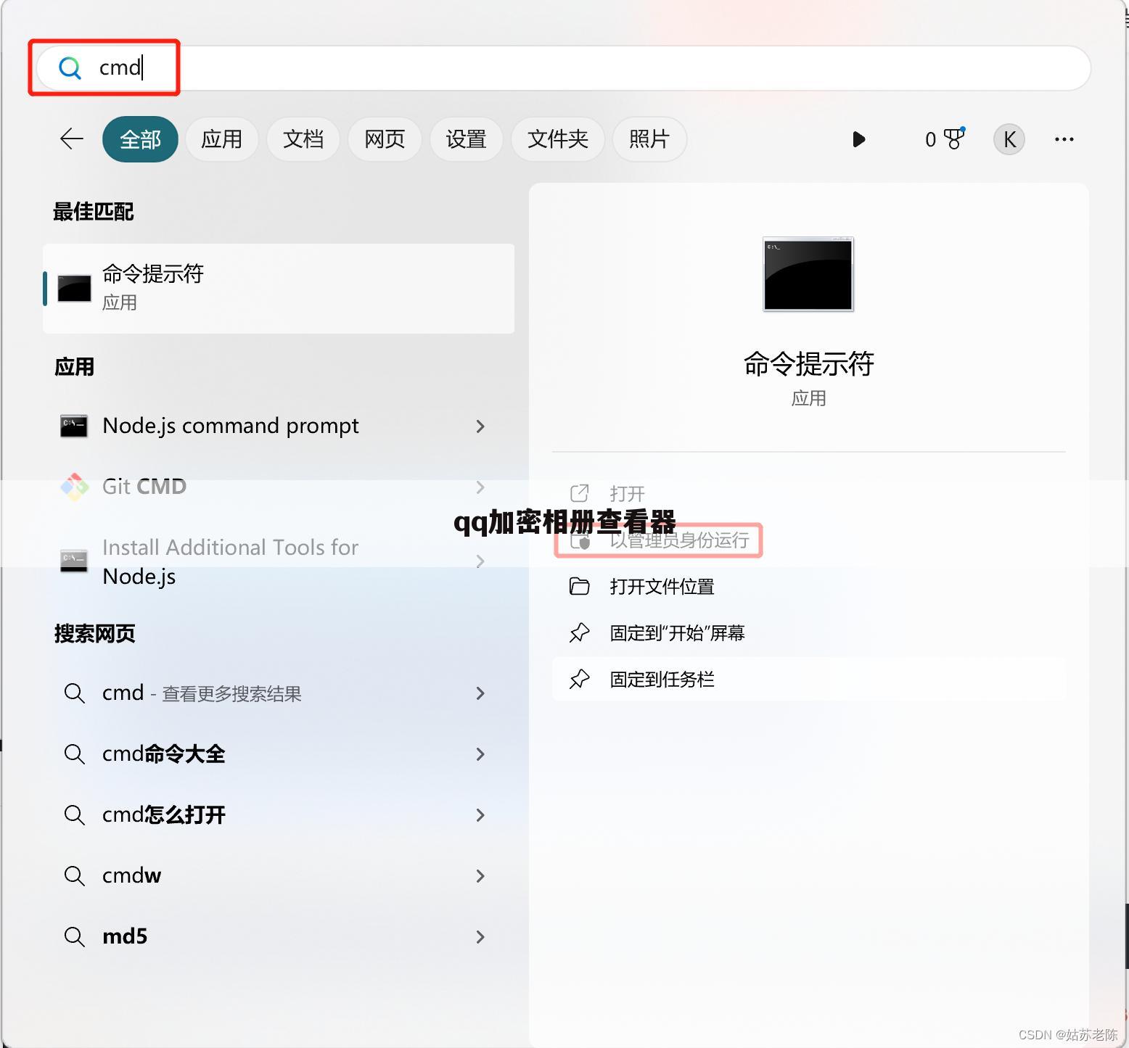
Task: Click search icon beside cmdw
Action: (74, 875)
